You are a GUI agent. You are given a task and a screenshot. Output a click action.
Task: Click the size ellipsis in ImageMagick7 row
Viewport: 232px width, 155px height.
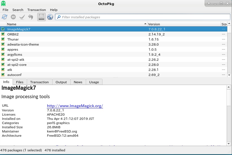point(224,29)
